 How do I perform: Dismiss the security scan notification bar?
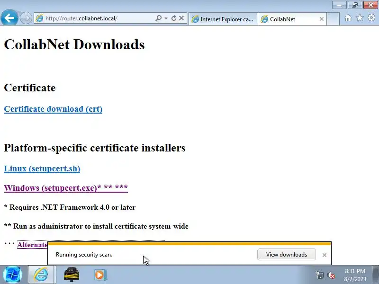coord(325,255)
